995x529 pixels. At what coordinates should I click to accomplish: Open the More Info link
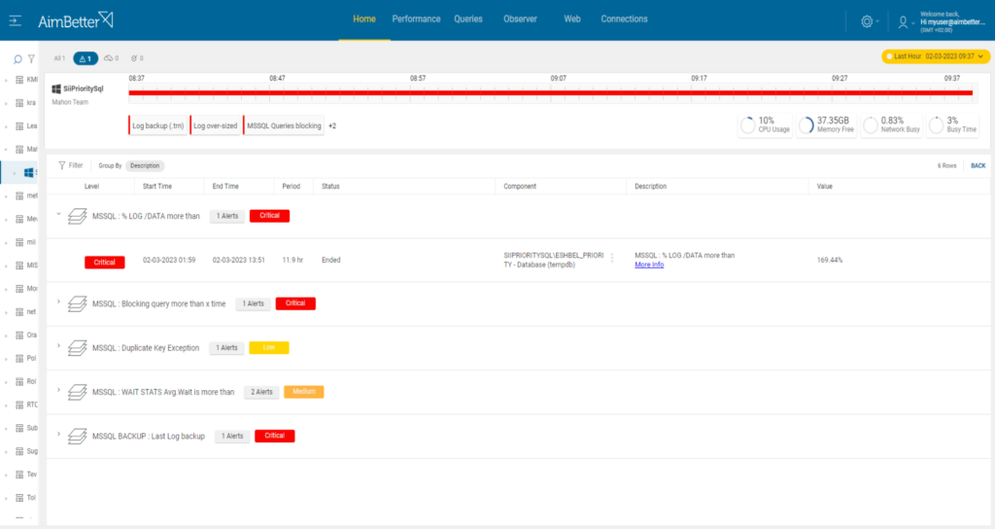click(x=649, y=264)
